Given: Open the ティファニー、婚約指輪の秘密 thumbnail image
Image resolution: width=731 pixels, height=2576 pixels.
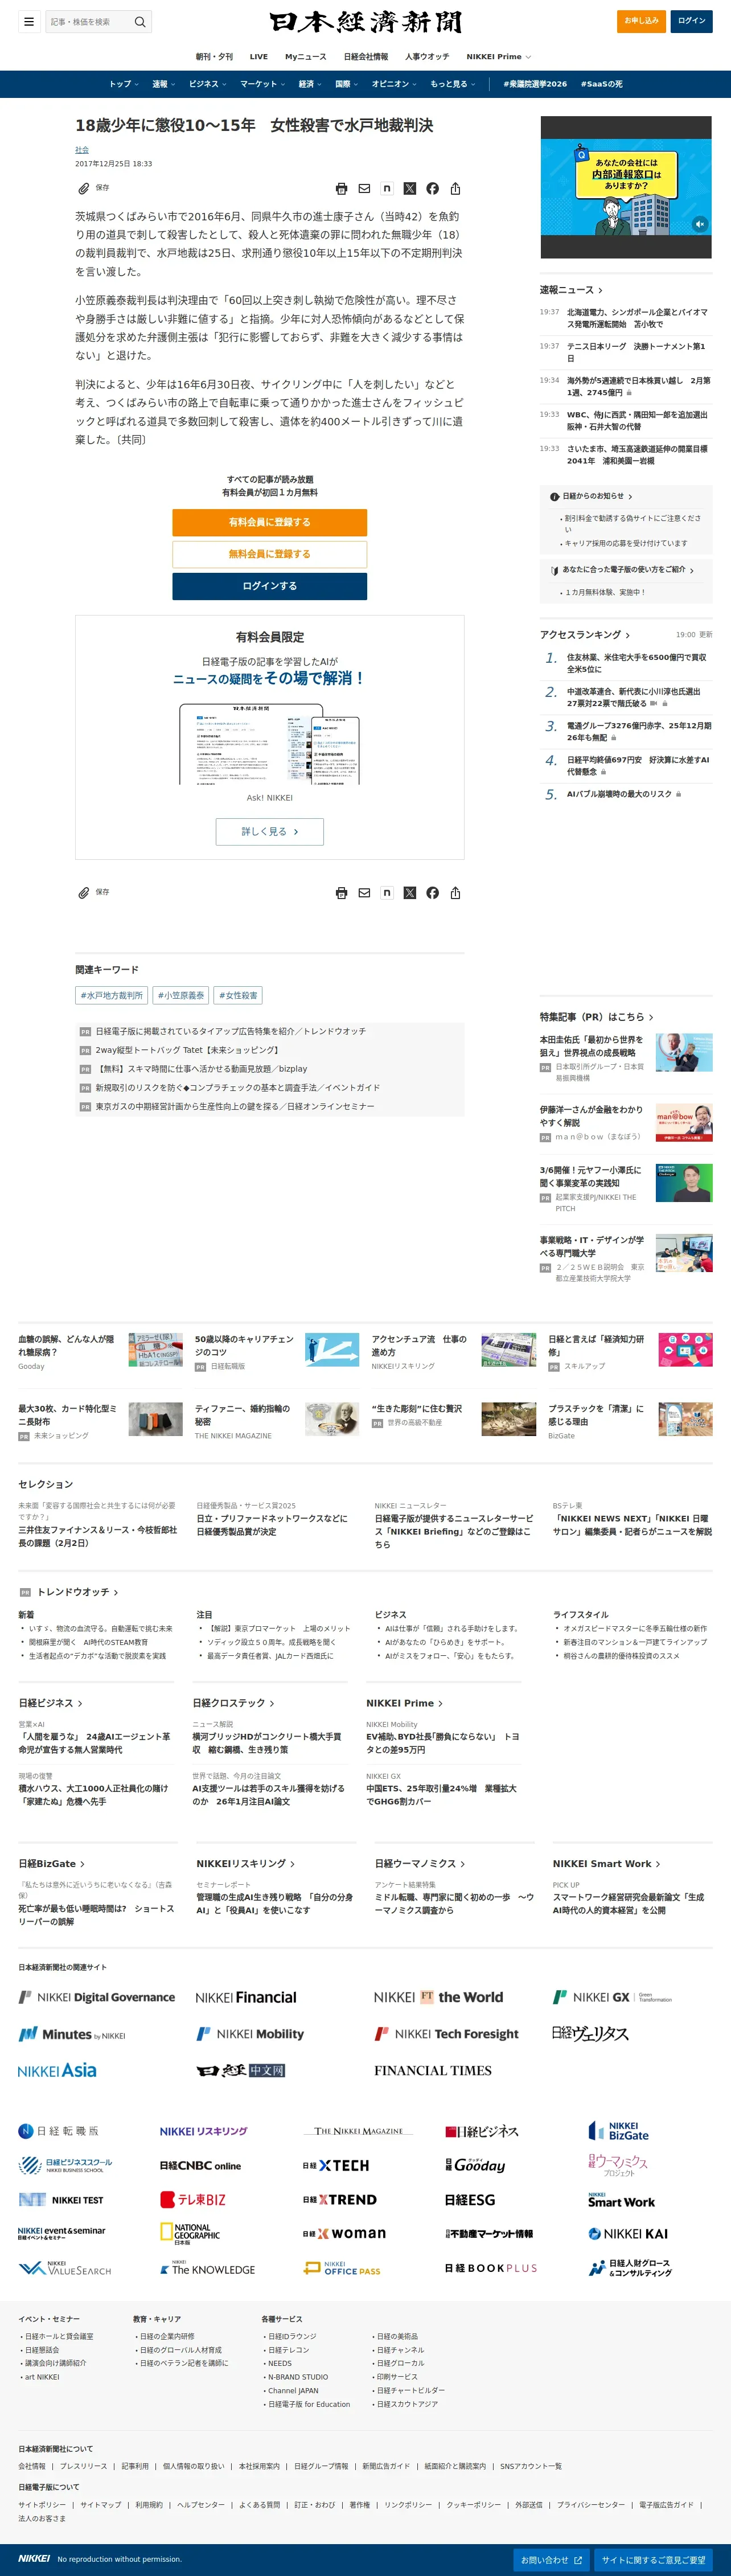Looking at the screenshot, I should point(332,1419).
